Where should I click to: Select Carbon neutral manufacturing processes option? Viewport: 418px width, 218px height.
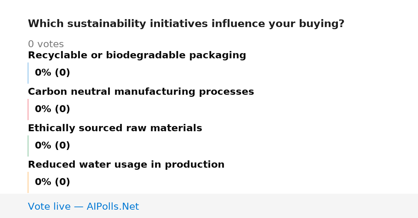click(141, 92)
